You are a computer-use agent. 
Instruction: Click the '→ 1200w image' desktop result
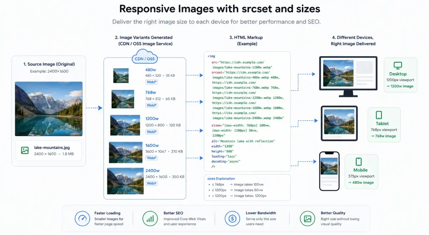coord(400,86)
